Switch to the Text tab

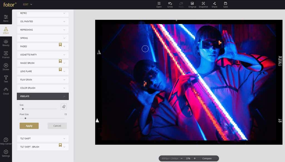point(6,79)
